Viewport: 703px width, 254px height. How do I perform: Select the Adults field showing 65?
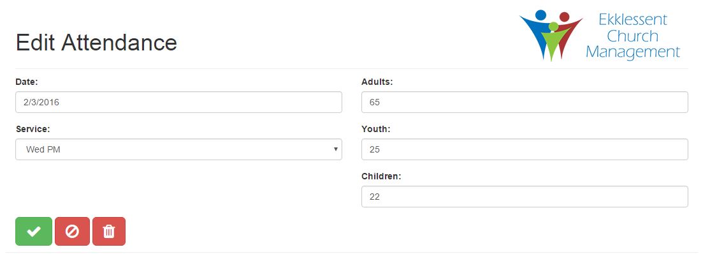tap(525, 102)
